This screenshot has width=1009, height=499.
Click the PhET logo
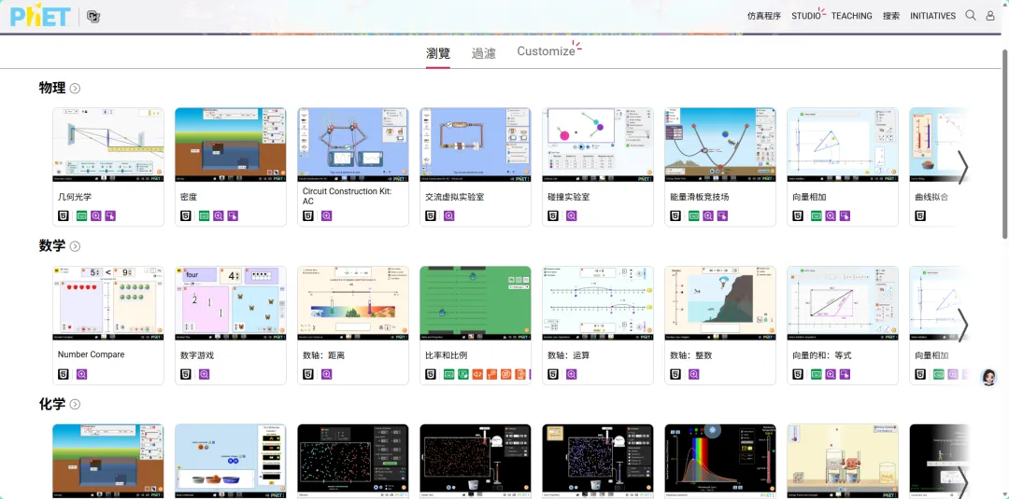(x=40, y=16)
